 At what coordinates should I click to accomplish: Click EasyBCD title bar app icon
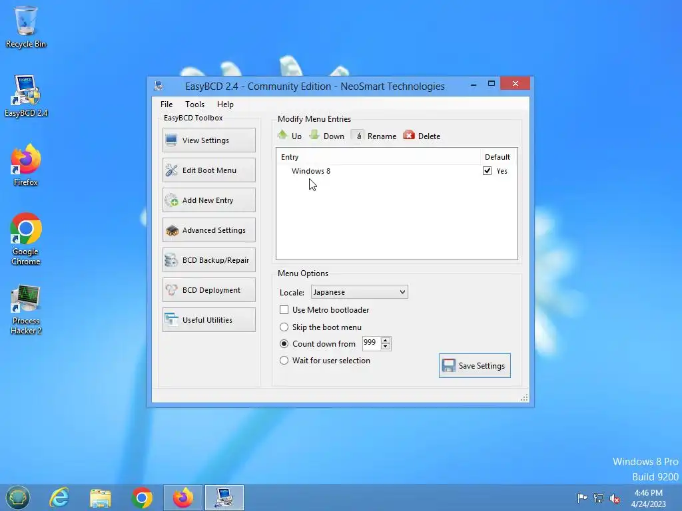pos(159,86)
